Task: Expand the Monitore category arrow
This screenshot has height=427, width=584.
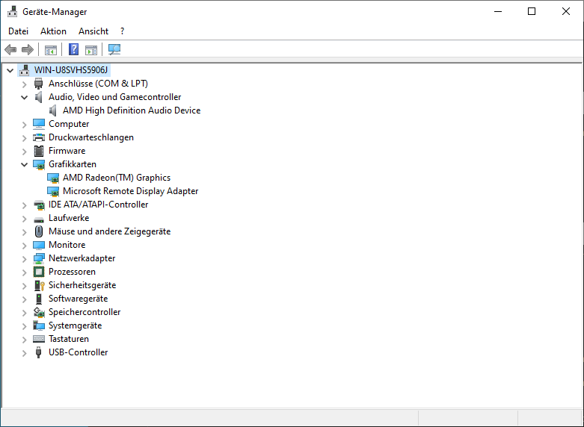Action: [x=24, y=245]
